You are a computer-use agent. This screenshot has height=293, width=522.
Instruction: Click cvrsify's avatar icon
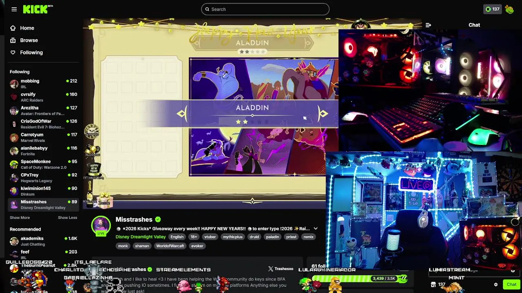pos(14,97)
